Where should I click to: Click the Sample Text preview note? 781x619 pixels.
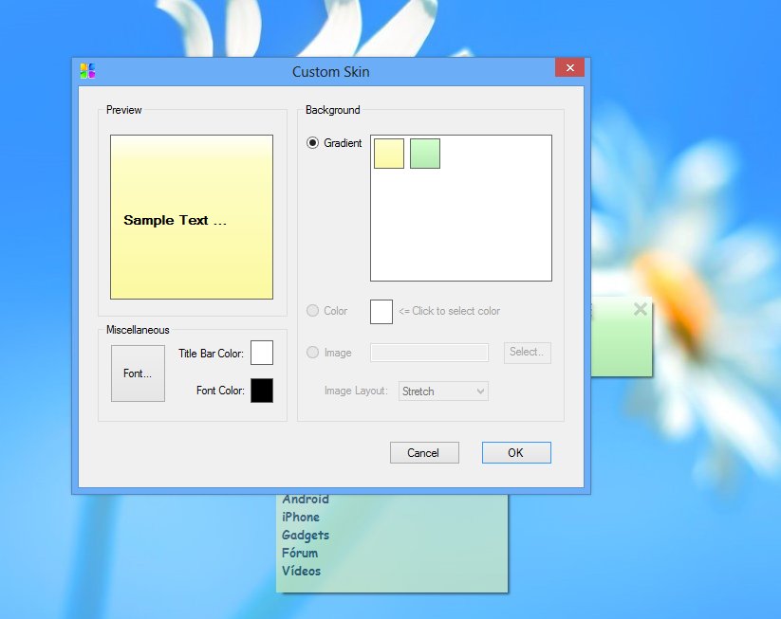click(191, 217)
